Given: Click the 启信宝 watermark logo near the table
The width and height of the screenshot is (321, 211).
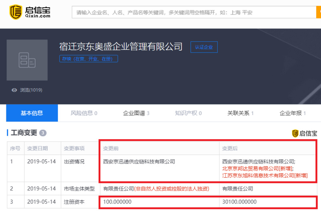Looking at the screenshot, I should click(304, 134).
